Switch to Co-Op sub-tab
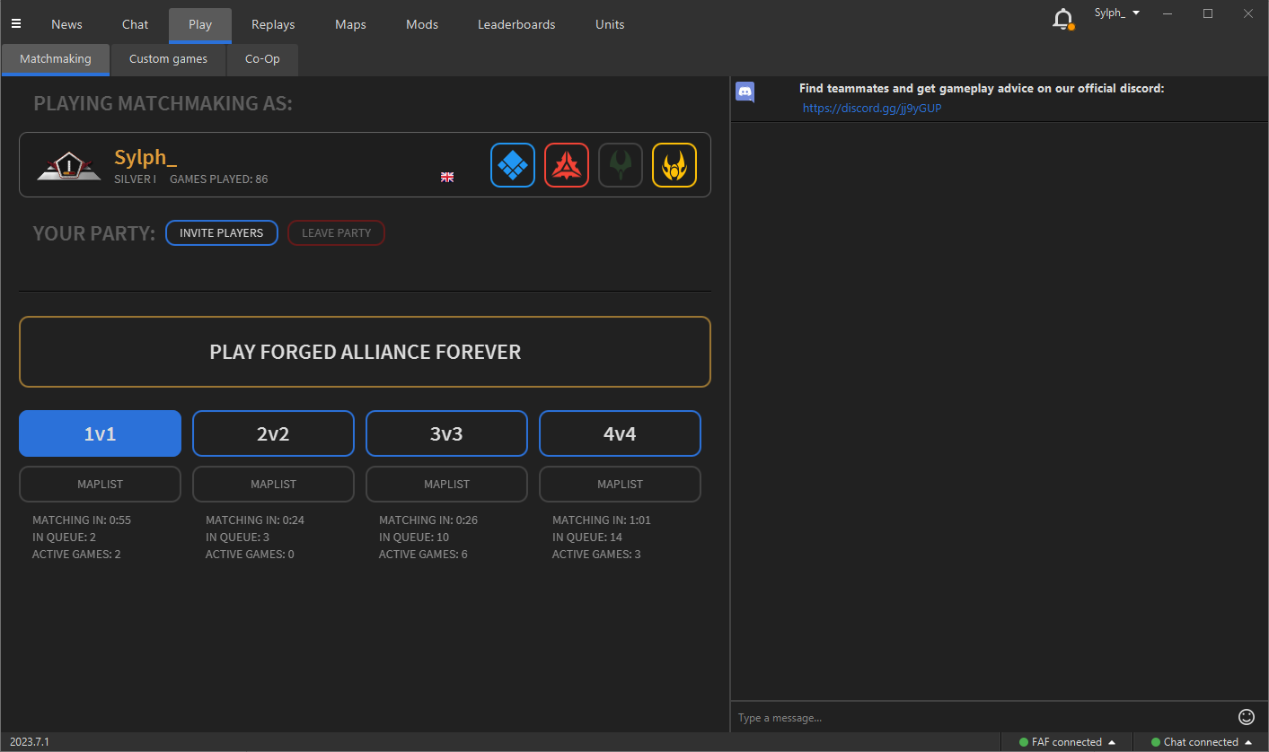The width and height of the screenshot is (1269, 752). click(x=262, y=59)
